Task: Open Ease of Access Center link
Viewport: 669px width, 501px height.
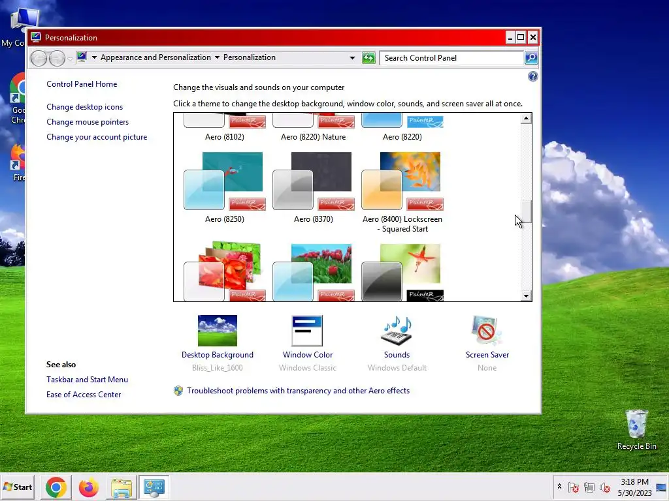Action: pyautogui.click(x=84, y=395)
